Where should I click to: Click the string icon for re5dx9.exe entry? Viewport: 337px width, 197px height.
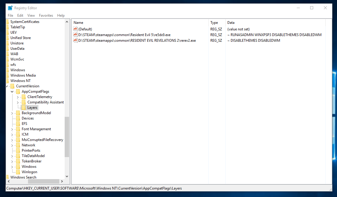click(75, 35)
